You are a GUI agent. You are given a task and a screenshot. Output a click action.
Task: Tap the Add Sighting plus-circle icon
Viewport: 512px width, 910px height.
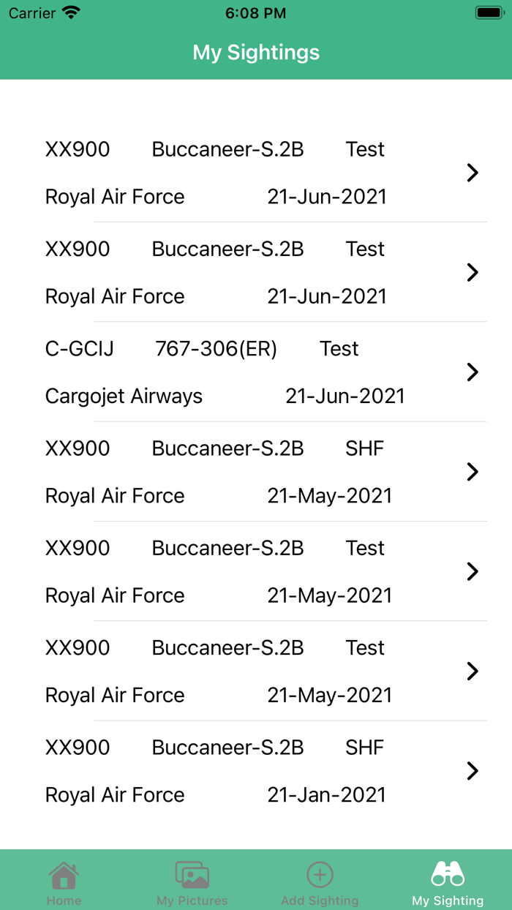320,873
